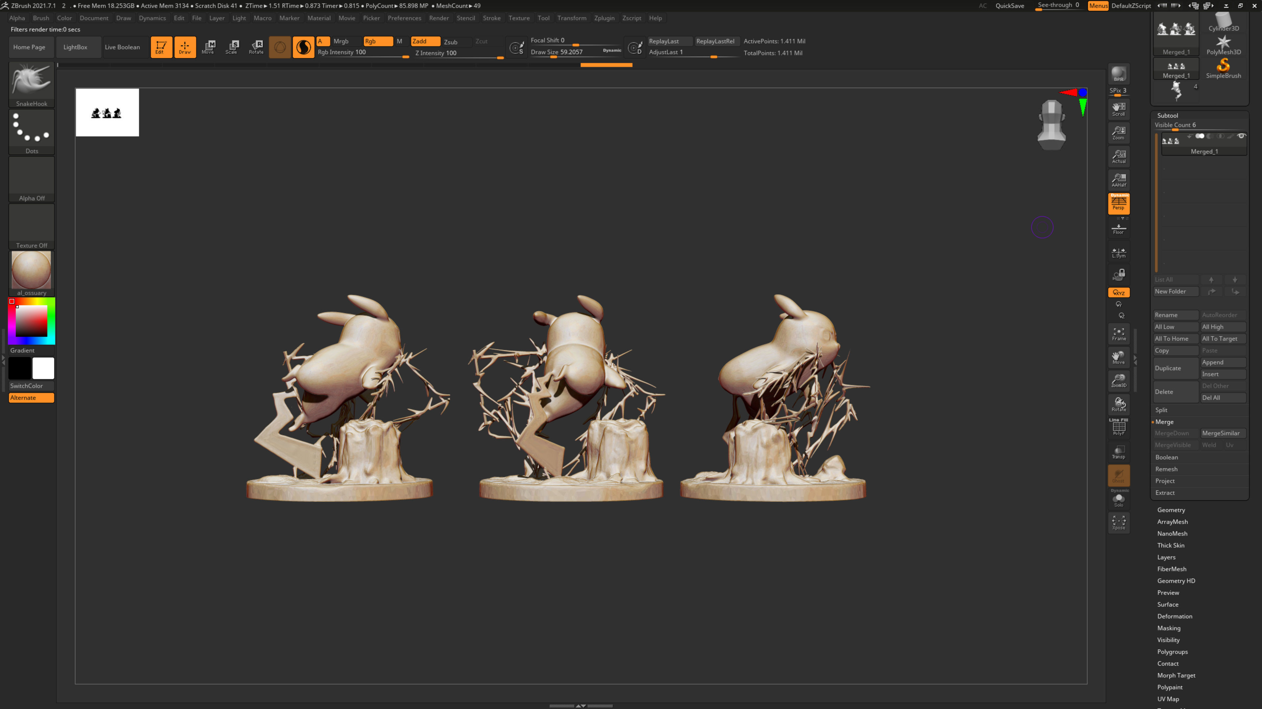Open the Transform menu
The width and height of the screenshot is (1262, 709).
coord(571,18)
